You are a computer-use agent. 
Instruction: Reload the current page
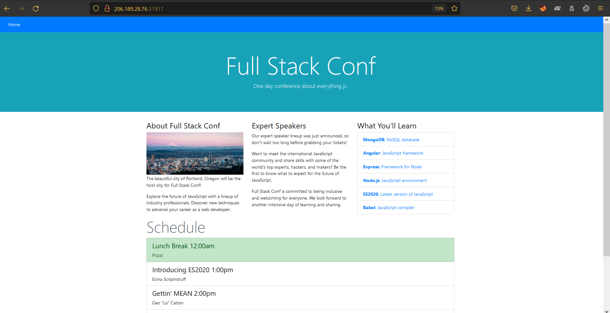pyautogui.click(x=36, y=9)
